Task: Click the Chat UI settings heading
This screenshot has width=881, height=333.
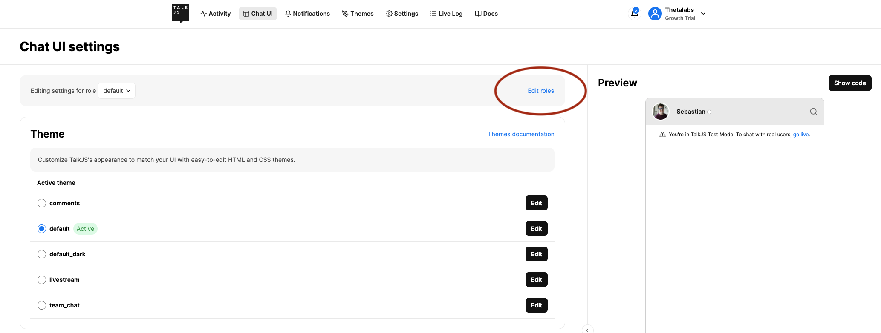Action: tap(70, 46)
